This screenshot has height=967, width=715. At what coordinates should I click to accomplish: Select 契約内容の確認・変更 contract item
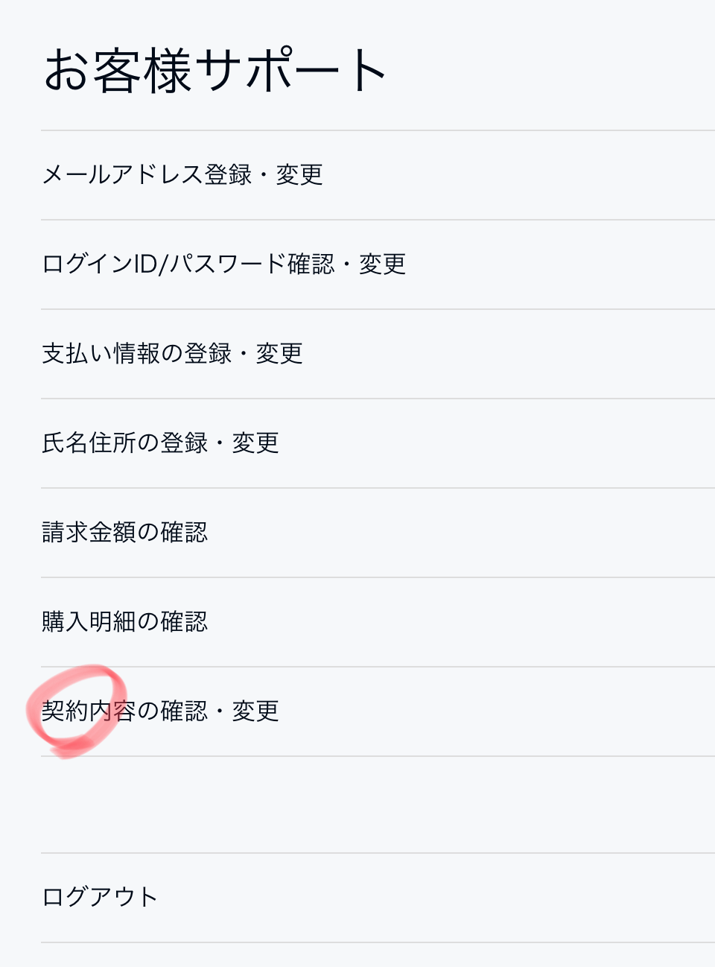[x=378, y=711]
